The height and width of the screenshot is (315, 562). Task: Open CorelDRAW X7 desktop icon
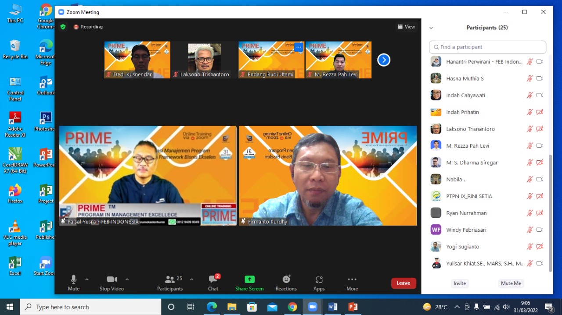pos(15,160)
